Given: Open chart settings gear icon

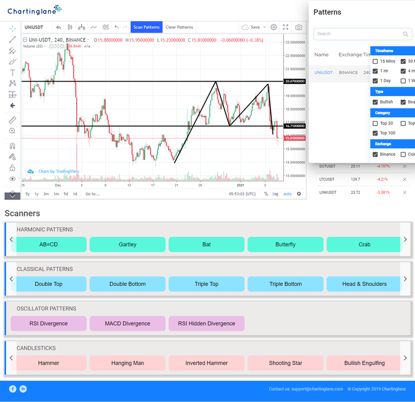Looking at the screenshot, I should pyautogui.click(x=274, y=27).
